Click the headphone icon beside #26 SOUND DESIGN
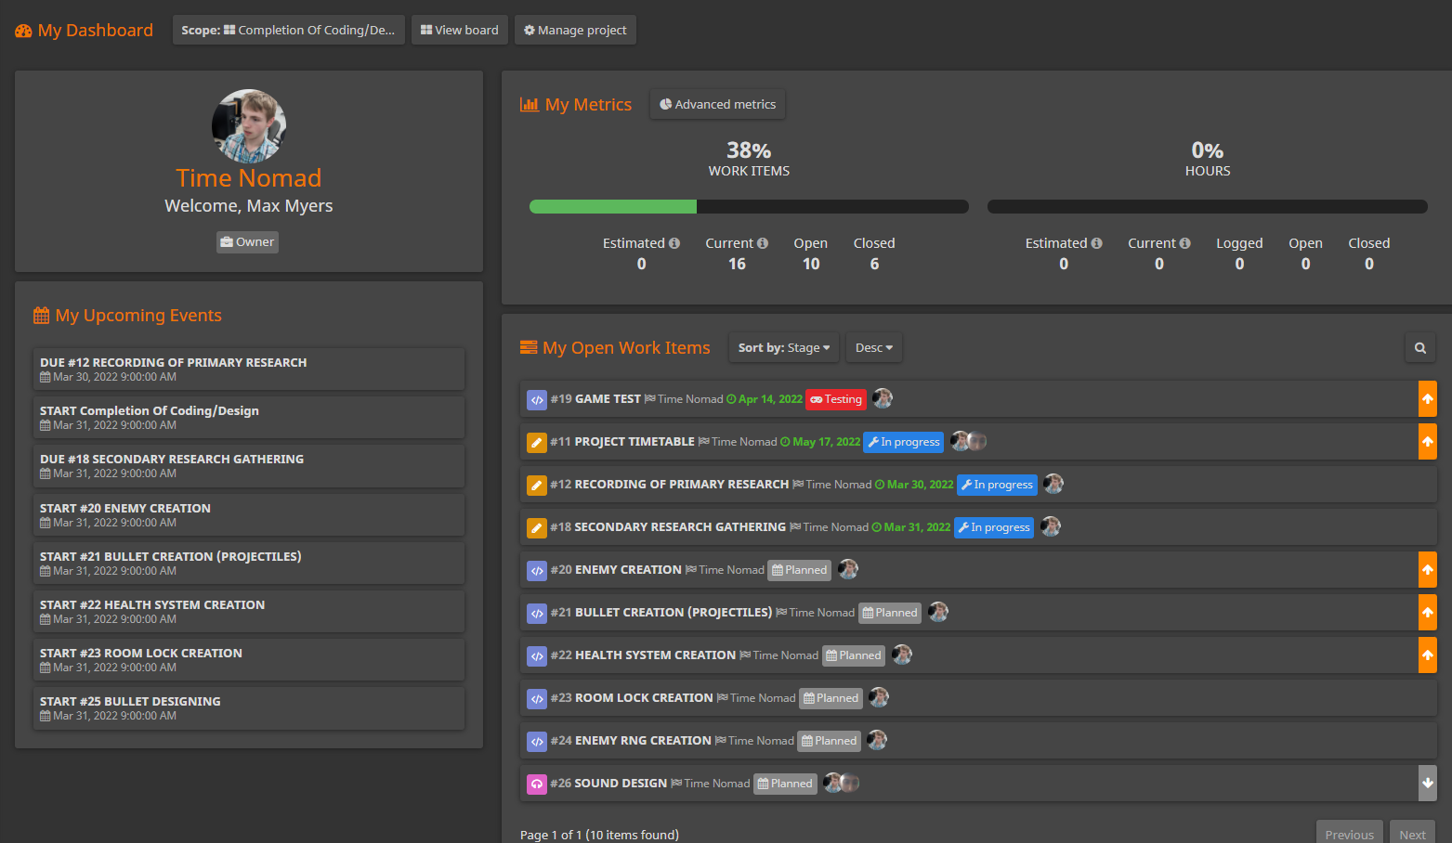 click(537, 784)
